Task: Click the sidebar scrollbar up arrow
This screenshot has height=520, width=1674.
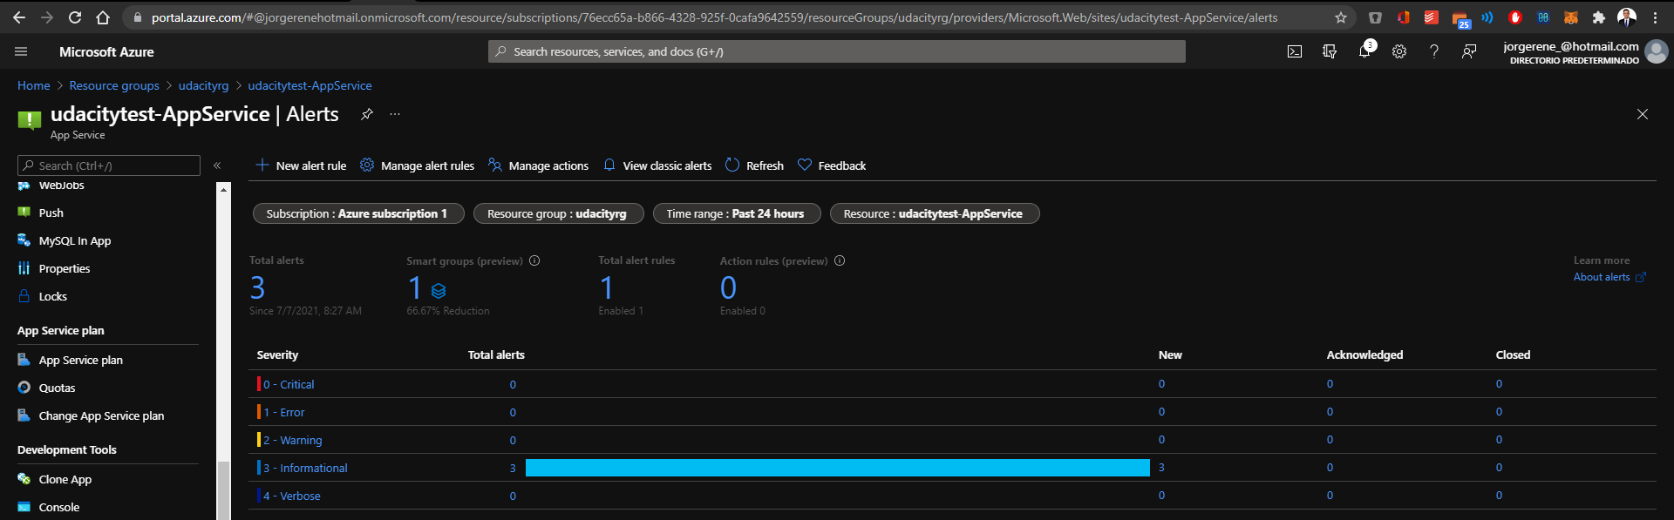Action: (x=223, y=188)
